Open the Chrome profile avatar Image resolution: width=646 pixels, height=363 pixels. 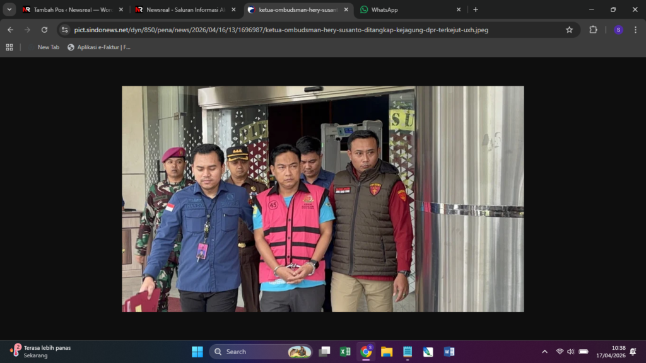618,30
